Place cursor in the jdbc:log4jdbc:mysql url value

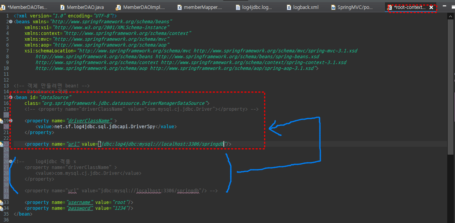tap(162, 144)
